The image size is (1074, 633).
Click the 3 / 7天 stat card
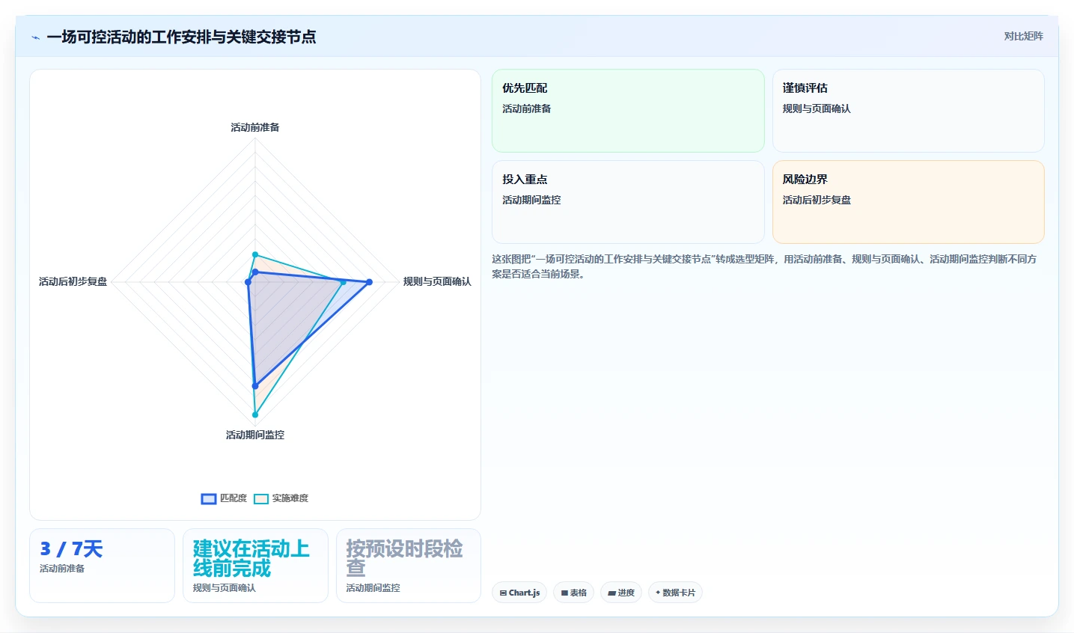[x=102, y=566]
